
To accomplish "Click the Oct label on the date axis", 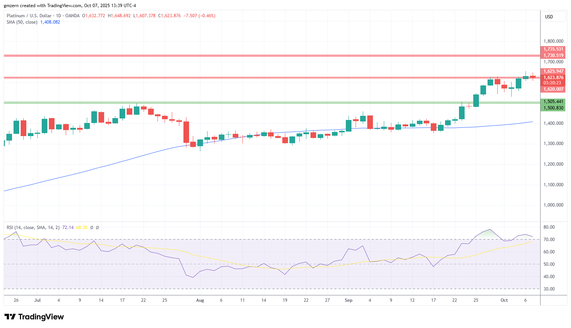I will (504, 300).
